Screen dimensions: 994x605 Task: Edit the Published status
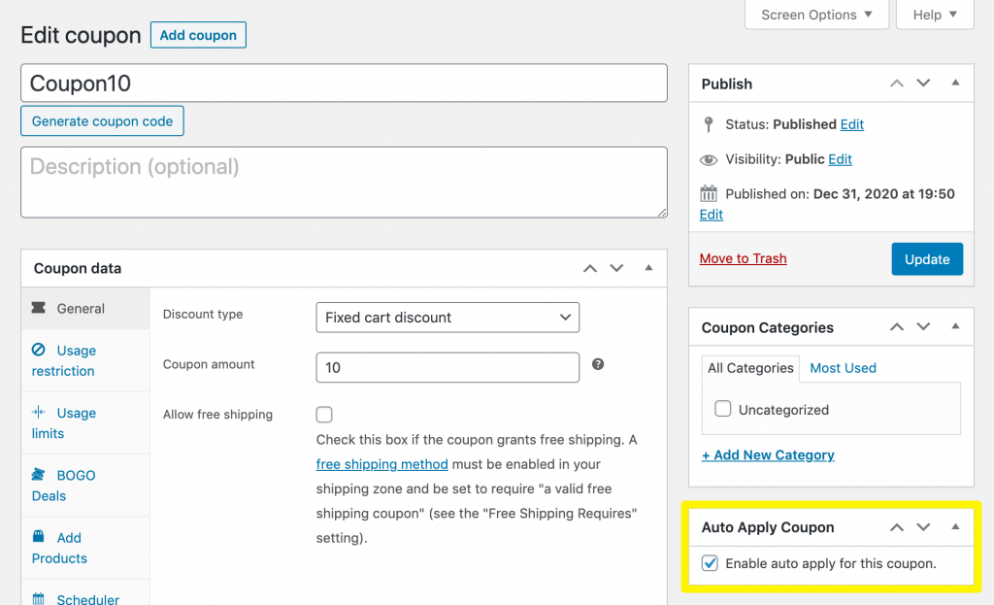pos(852,124)
